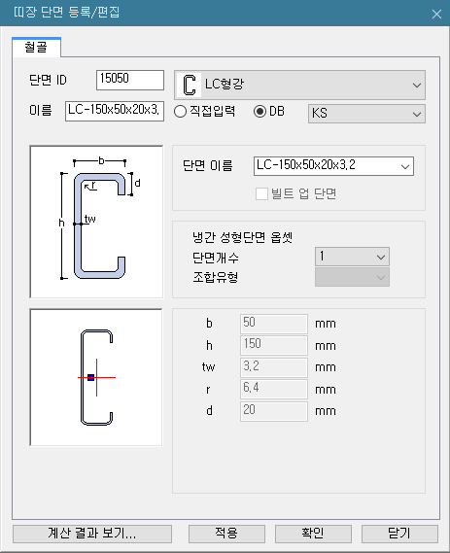450x553 pixels.
Task: Click the 이름 text field
Action: click(x=115, y=111)
